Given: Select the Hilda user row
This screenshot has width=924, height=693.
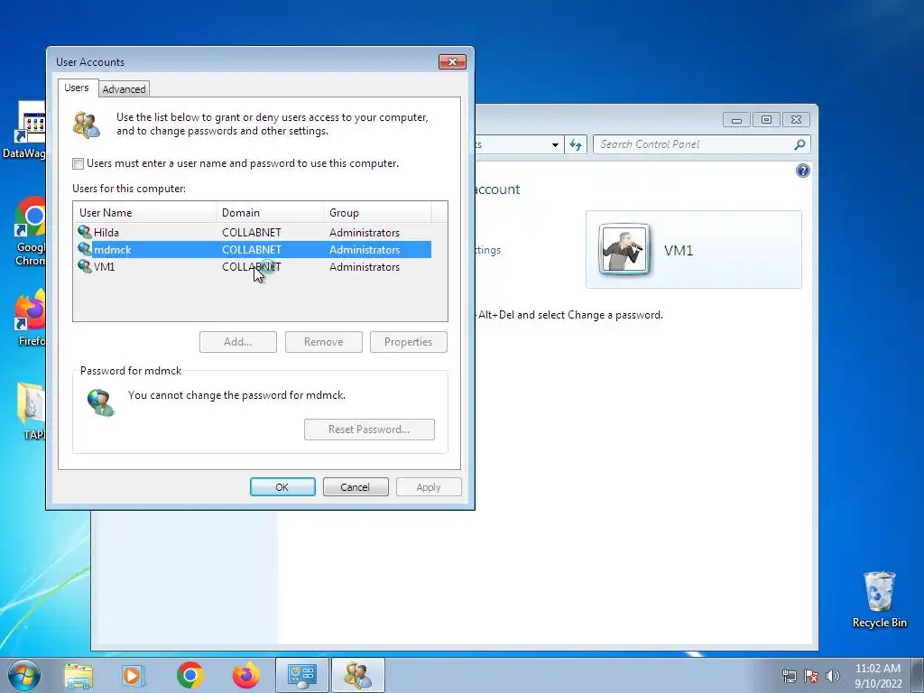Looking at the screenshot, I should [254, 232].
